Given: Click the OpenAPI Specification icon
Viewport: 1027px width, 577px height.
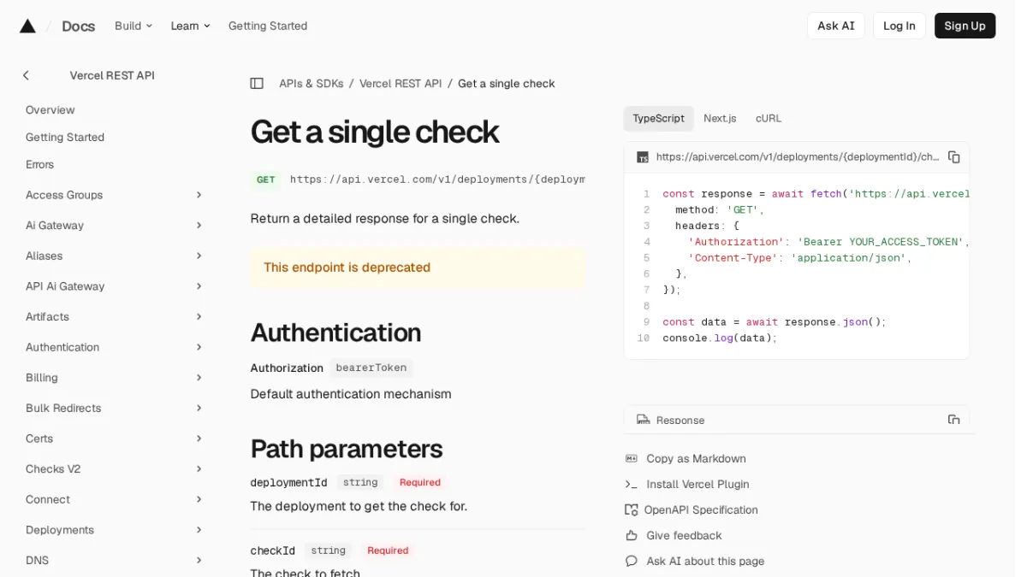Looking at the screenshot, I should pyautogui.click(x=632, y=510).
